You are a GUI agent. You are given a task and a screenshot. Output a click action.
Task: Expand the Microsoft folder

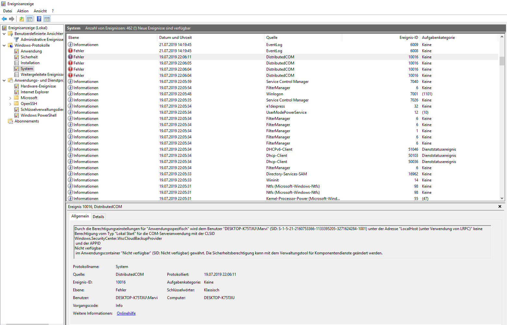[x=10, y=98]
